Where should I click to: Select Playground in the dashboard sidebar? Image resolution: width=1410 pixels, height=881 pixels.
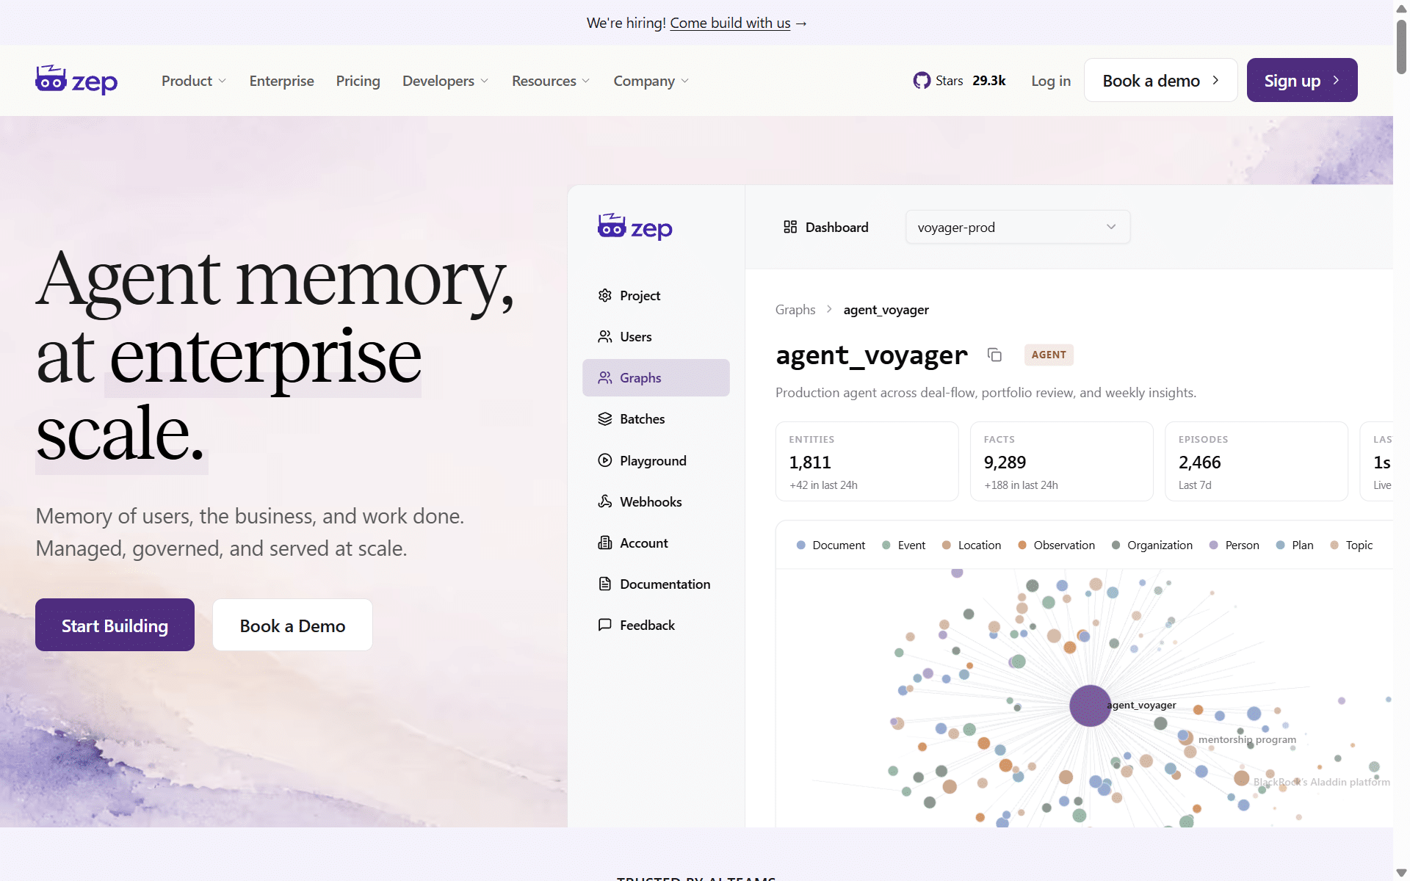tap(656, 460)
